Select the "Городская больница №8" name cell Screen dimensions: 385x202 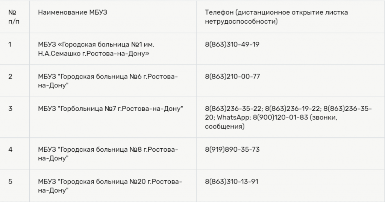pyautogui.click(x=108, y=154)
